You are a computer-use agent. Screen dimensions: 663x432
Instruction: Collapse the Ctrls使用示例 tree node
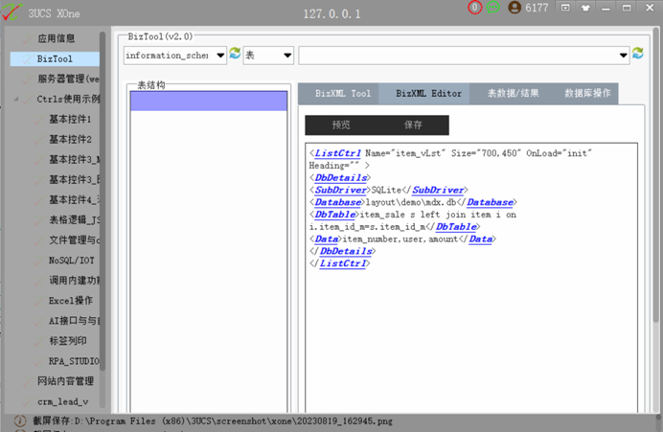16,100
